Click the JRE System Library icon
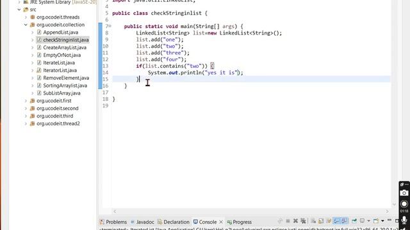Screen dimensions: 410x230 click(x=26, y=2)
